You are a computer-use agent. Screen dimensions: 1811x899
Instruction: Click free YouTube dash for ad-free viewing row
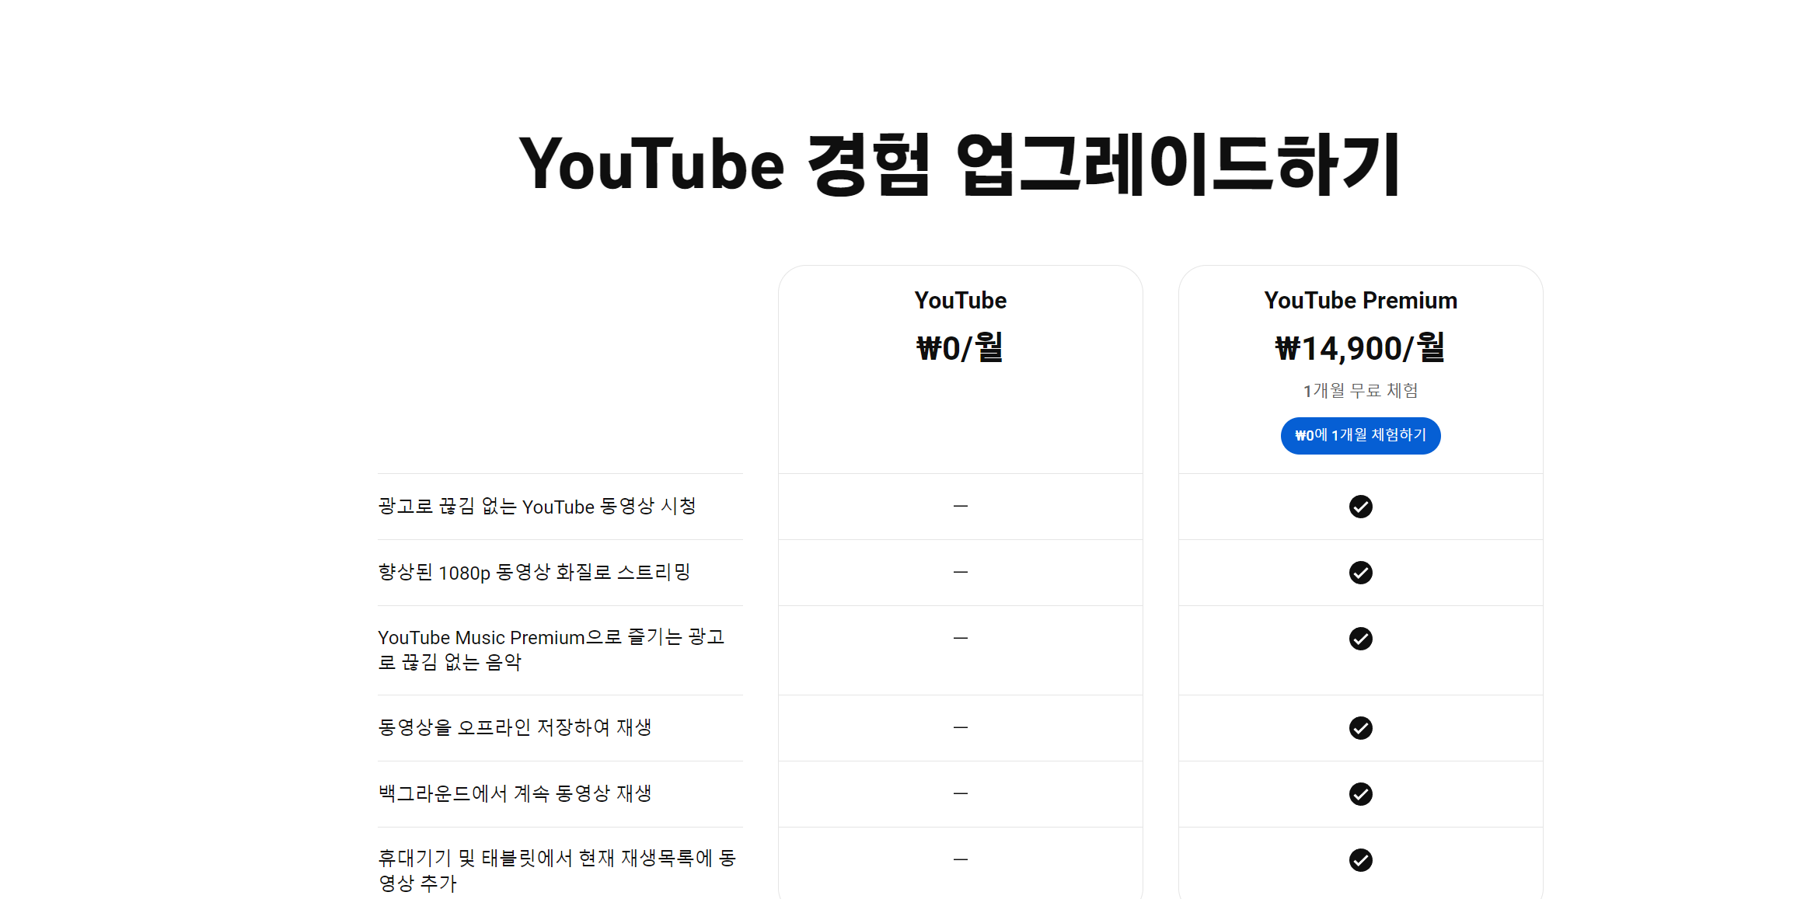961,506
